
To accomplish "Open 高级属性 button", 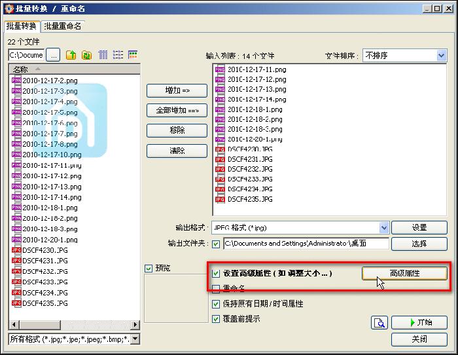I will 404,273.
